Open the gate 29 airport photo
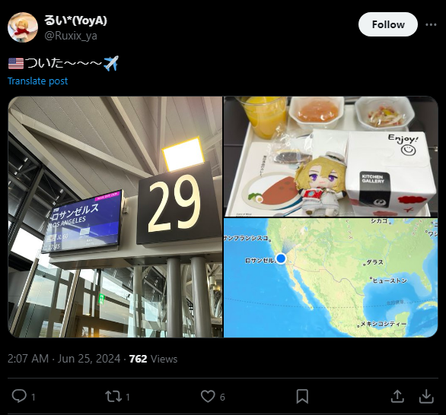The width and height of the screenshot is (446, 415). [115, 217]
